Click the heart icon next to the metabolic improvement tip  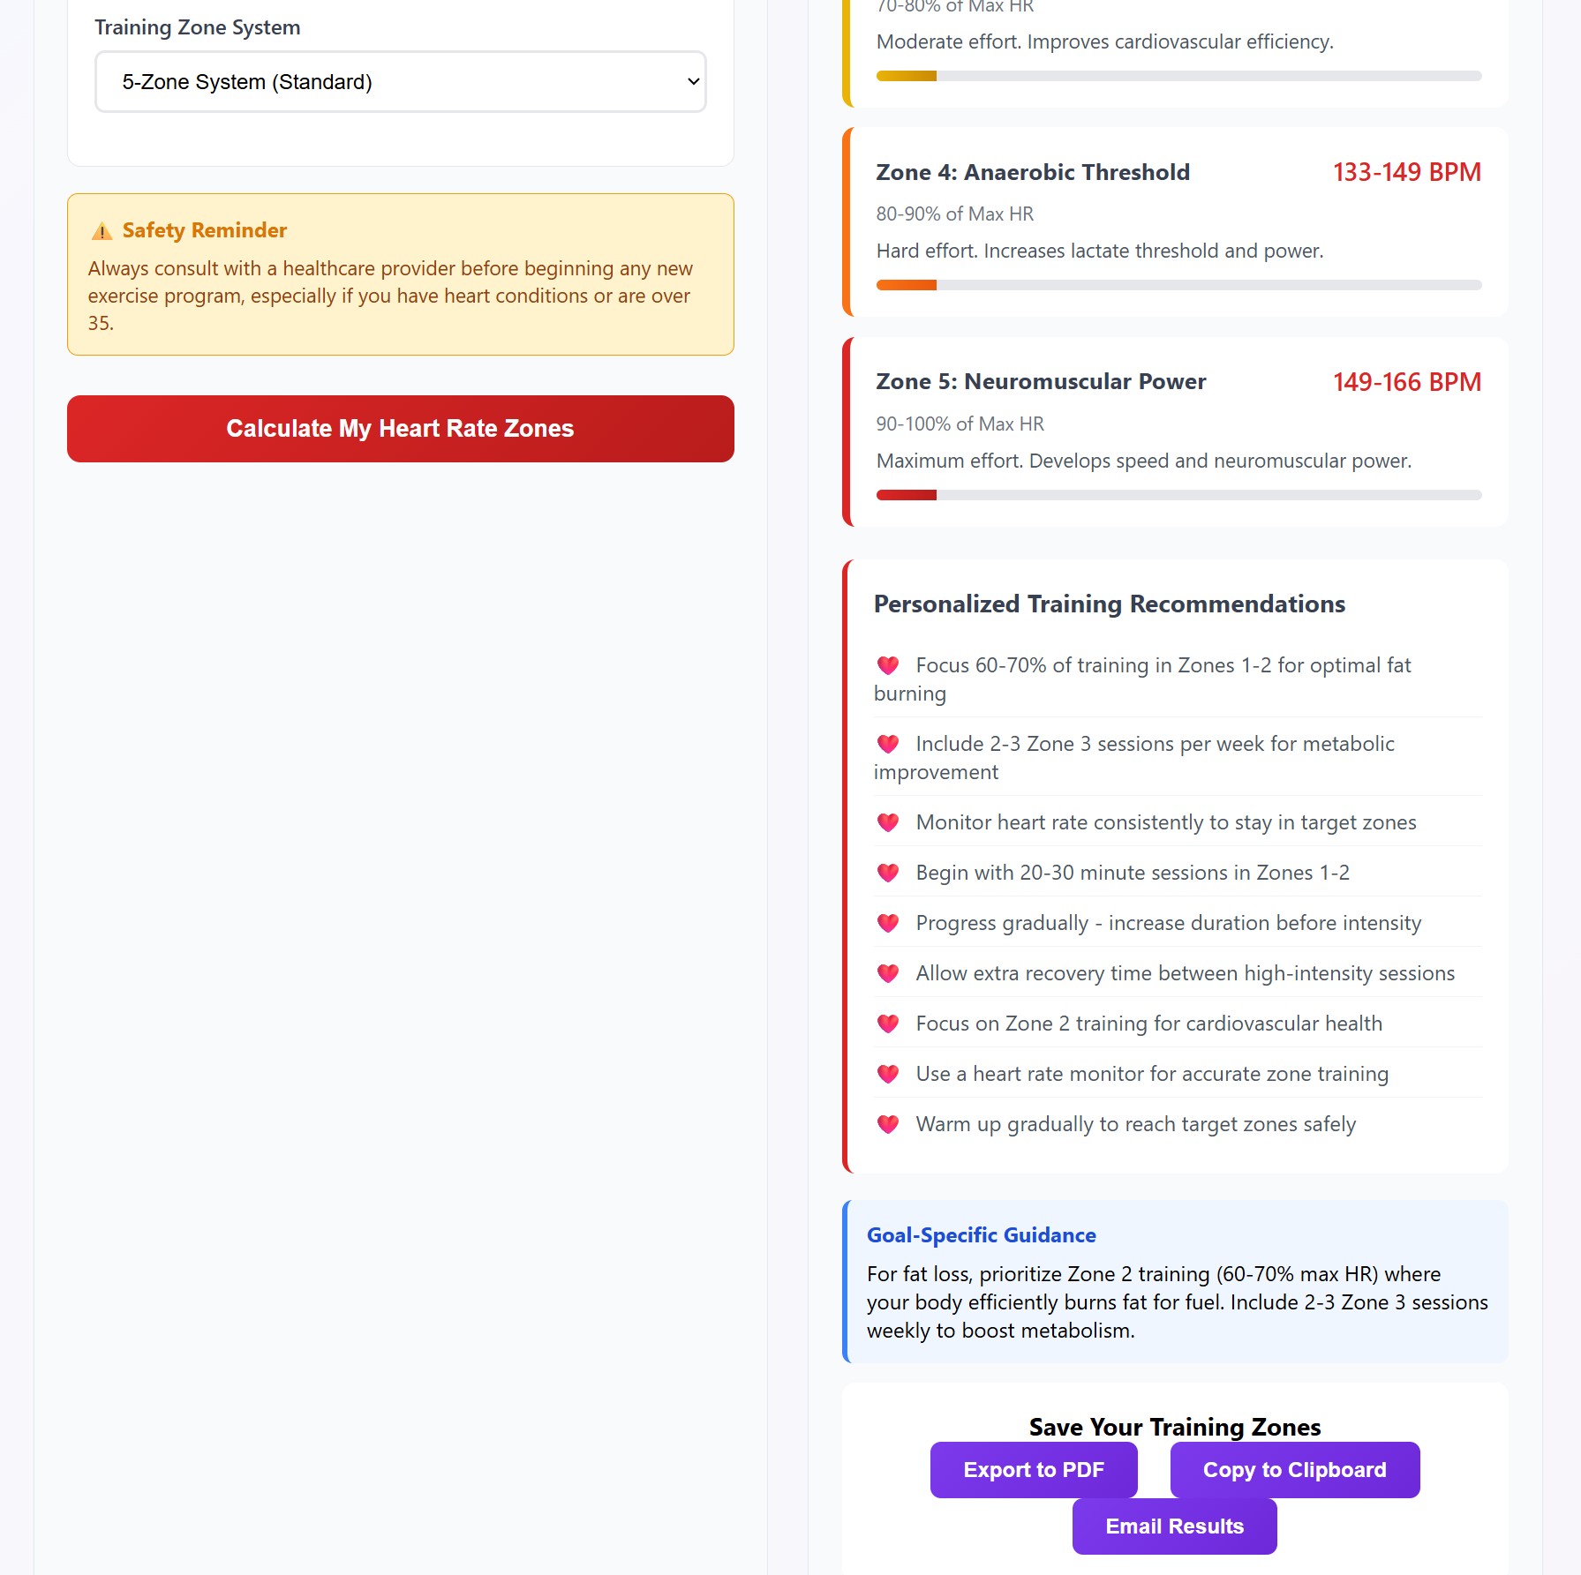[888, 744]
